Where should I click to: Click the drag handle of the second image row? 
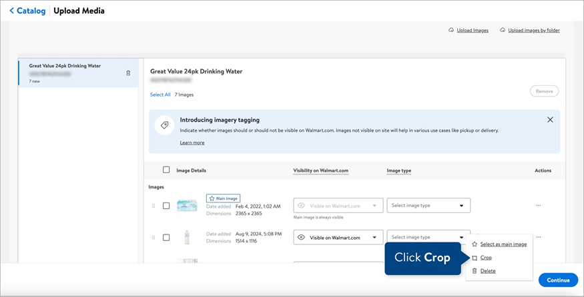coord(154,238)
